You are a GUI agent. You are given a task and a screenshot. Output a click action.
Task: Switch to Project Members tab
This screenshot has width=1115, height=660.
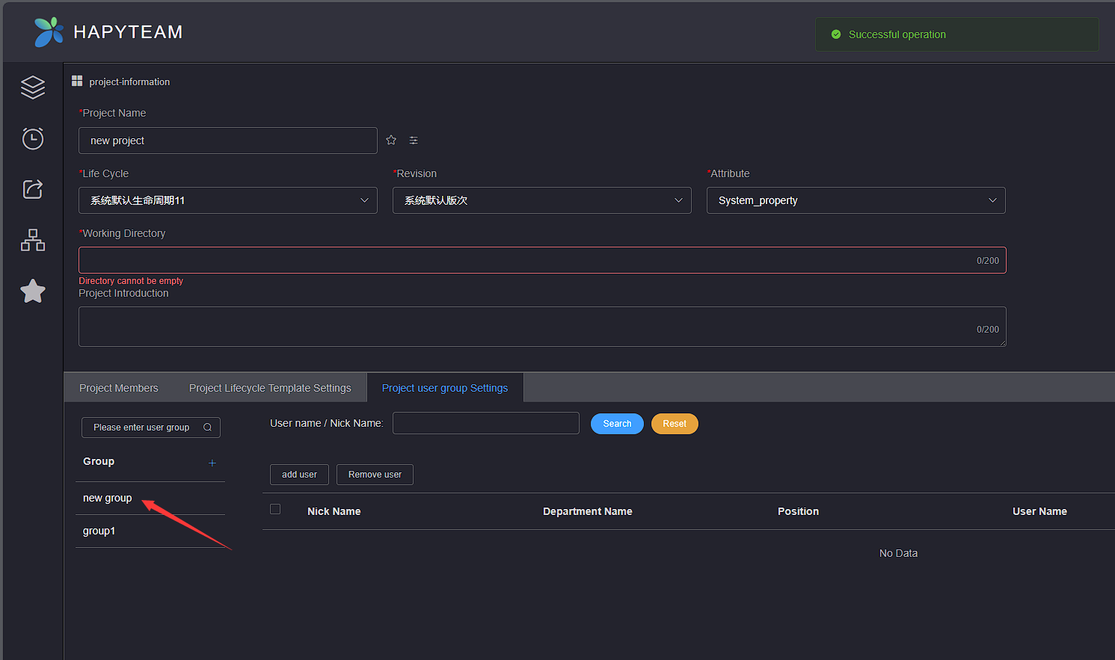[x=119, y=388]
